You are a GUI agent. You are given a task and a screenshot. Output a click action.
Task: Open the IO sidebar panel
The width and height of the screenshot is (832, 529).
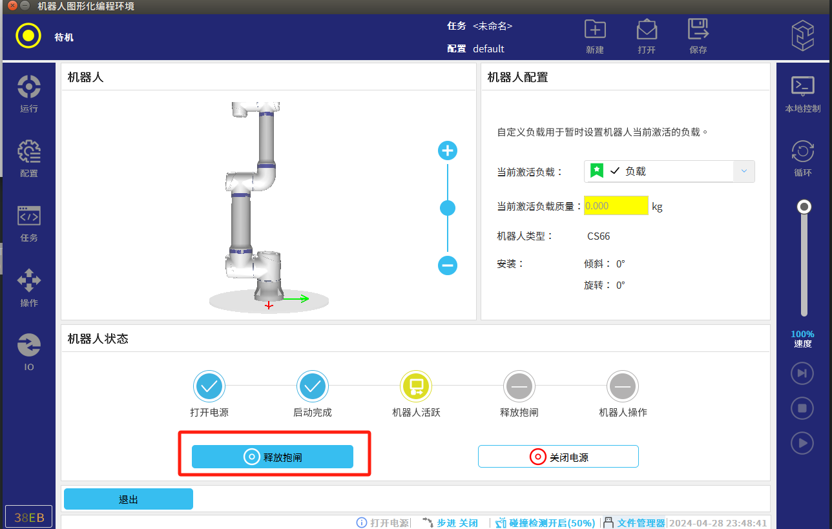tap(29, 351)
